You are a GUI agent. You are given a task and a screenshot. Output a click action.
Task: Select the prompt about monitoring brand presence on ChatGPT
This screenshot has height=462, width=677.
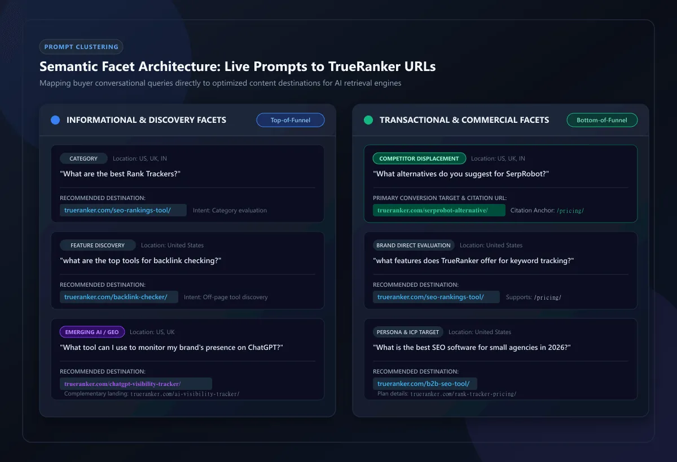click(172, 348)
